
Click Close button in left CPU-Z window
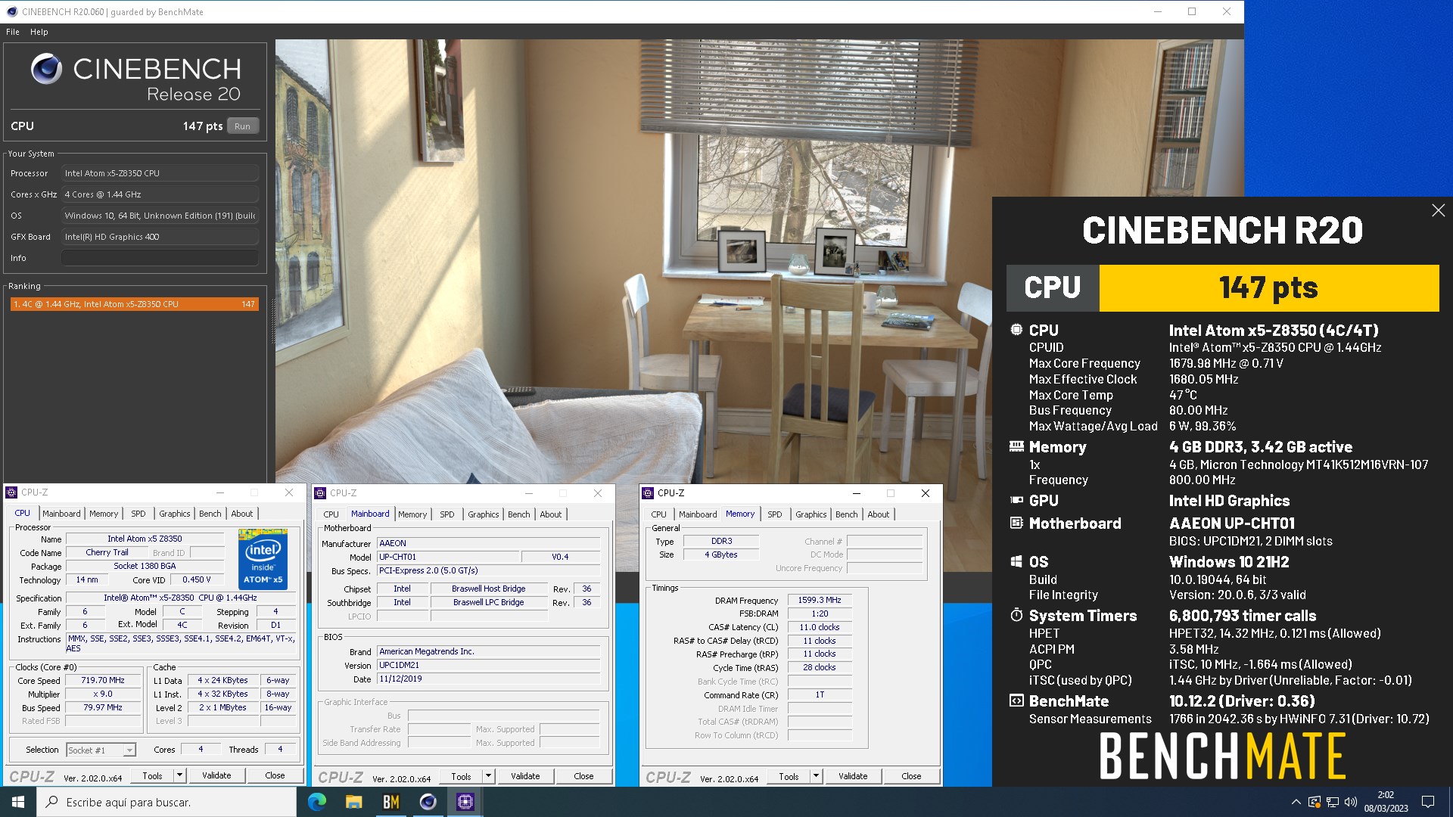(275, 775)
